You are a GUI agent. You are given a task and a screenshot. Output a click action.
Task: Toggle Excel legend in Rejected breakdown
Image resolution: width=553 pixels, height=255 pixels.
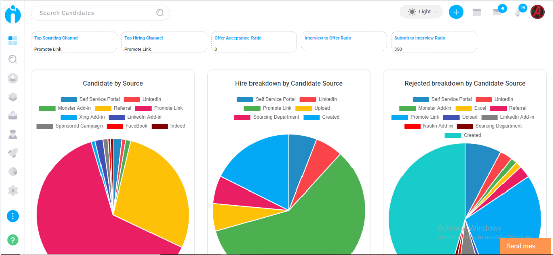click(x=471, y=108)
